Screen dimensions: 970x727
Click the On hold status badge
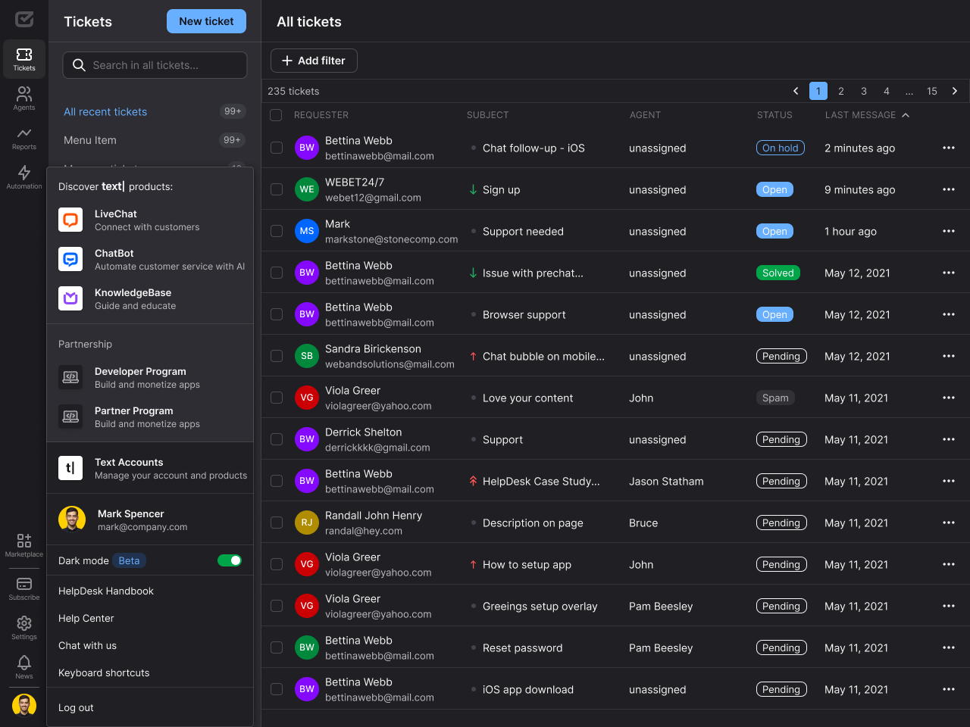coord(780,148)
